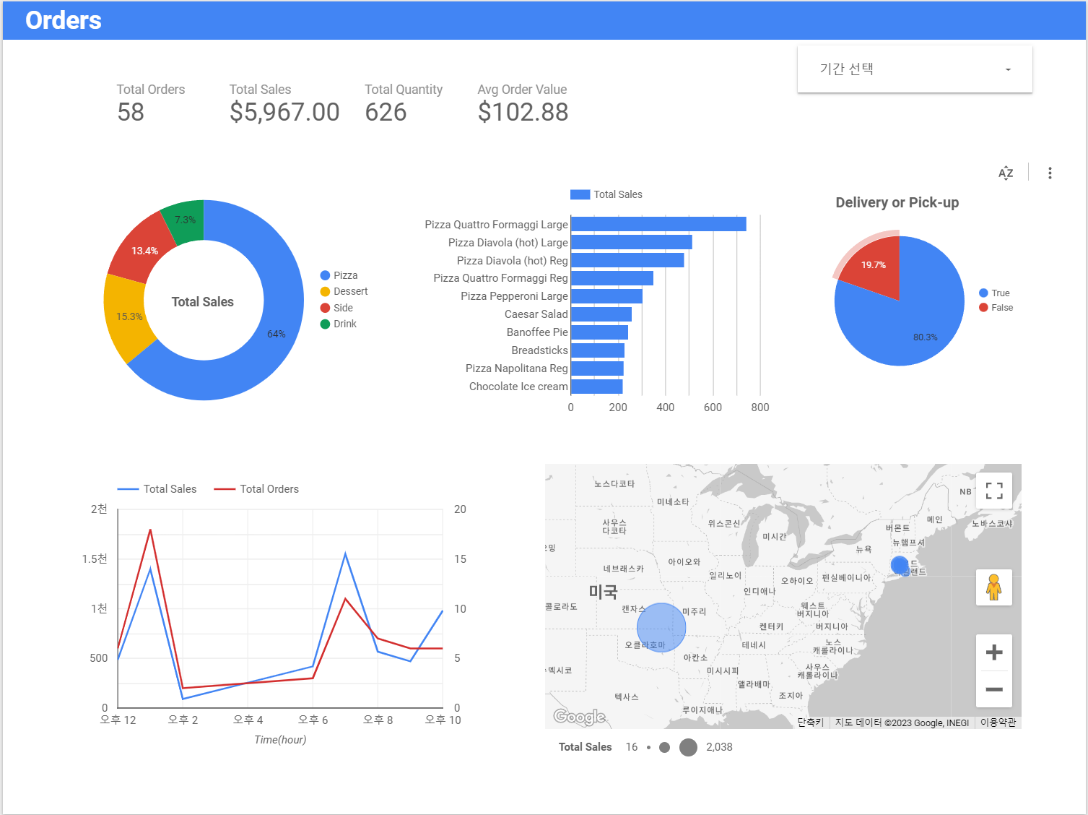Click the sort A-Z icon above the charts

pos(1005,172)
